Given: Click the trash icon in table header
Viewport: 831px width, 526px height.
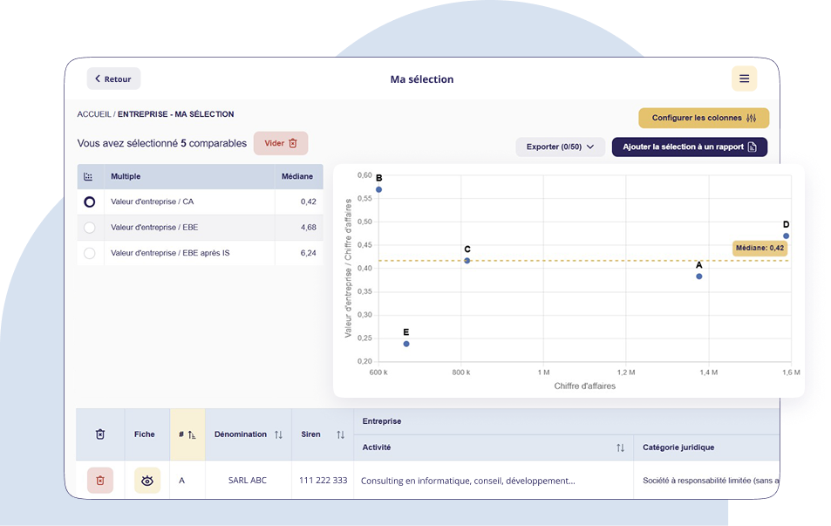Looking at the screenshot, I should [100, 434].
